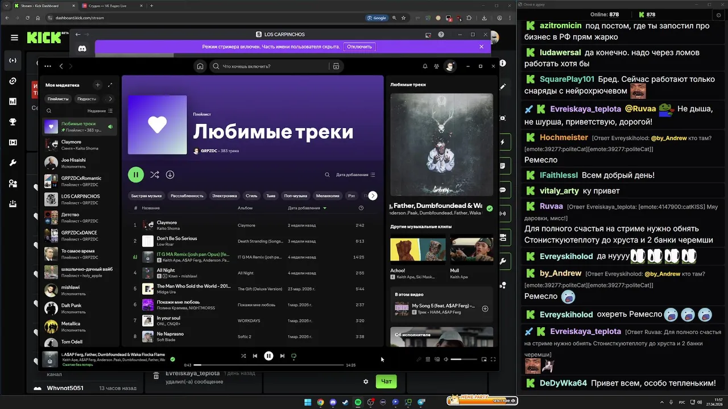Open Spotify notifications bell
Image resolution: width=728 pixels, height=409 pixels.
tap(425, 66)
